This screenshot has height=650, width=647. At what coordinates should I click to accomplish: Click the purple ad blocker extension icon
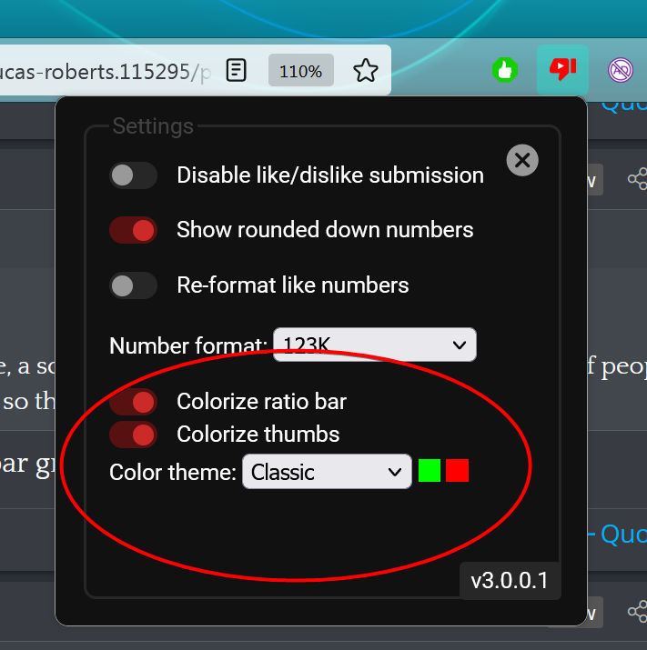[621, 70]
